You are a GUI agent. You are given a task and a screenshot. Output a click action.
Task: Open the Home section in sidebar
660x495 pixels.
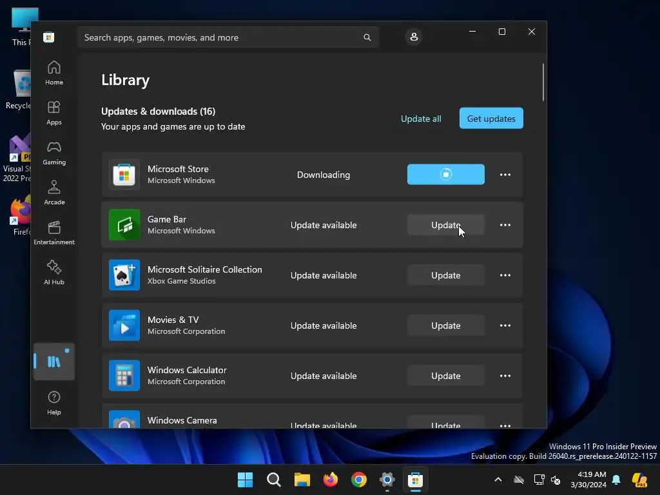pos(54,73)
